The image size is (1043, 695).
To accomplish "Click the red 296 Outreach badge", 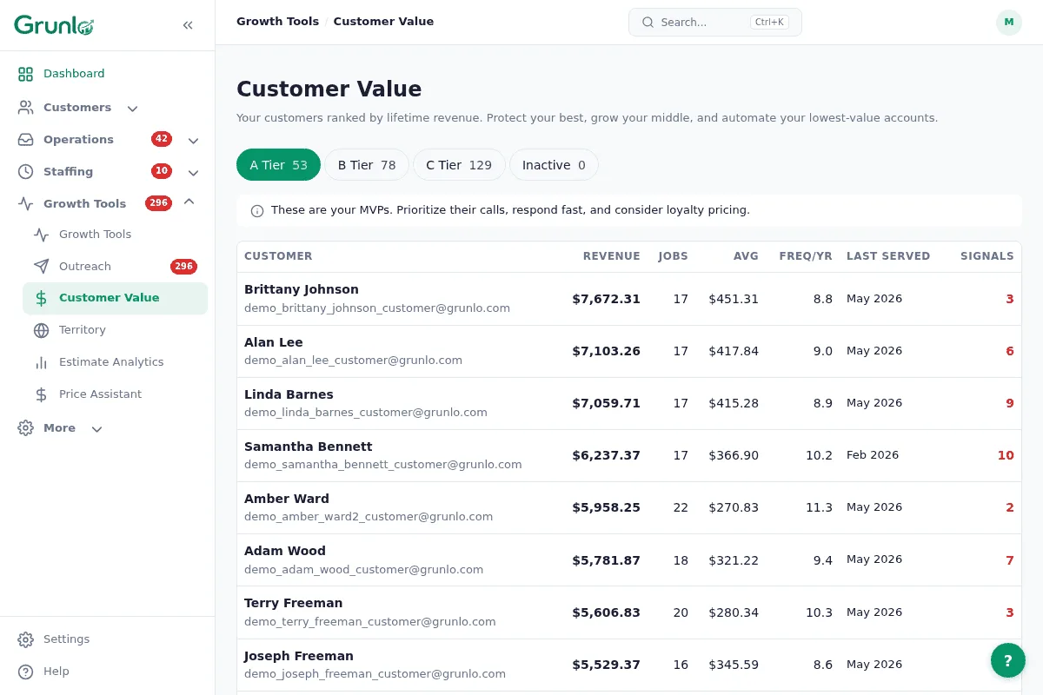I will pos(183,267).
